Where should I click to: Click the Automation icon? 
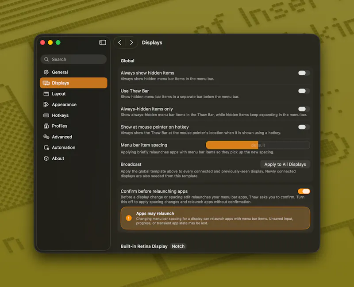coord(46,148)
